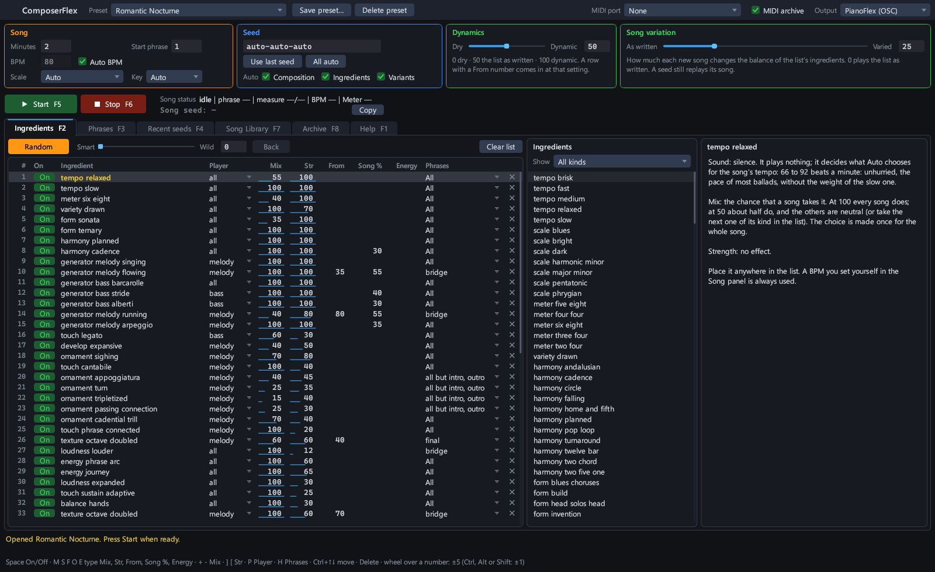Uncheck Auto Composition seed option
Image resolution: width=935 pixels, height=572 pixels.
(266, 77)
